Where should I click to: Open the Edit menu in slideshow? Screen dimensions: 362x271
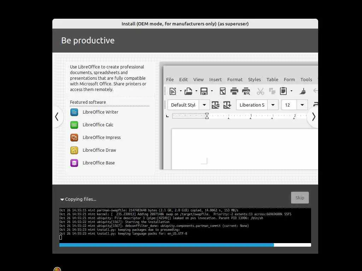coord(183,79)
